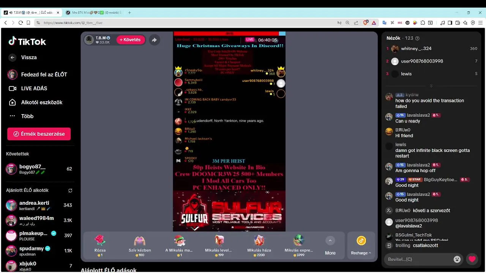Switch to the Mrs BTK Mici tab
486x273 pixels.
pyautogui.click(x=93, y=13)
